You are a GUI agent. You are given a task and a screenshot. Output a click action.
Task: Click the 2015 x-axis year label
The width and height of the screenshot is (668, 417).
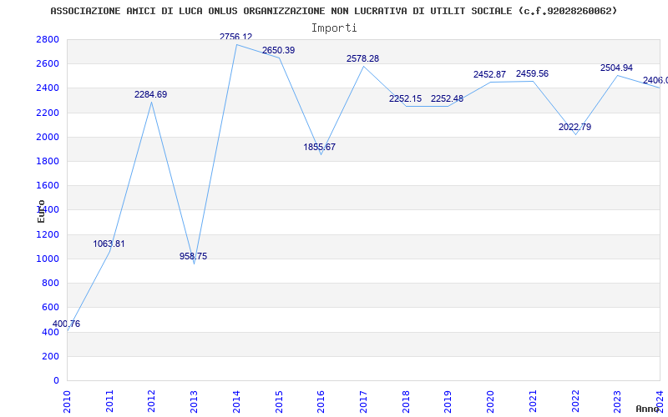point(279,402)
